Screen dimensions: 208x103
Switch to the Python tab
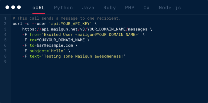63,8
